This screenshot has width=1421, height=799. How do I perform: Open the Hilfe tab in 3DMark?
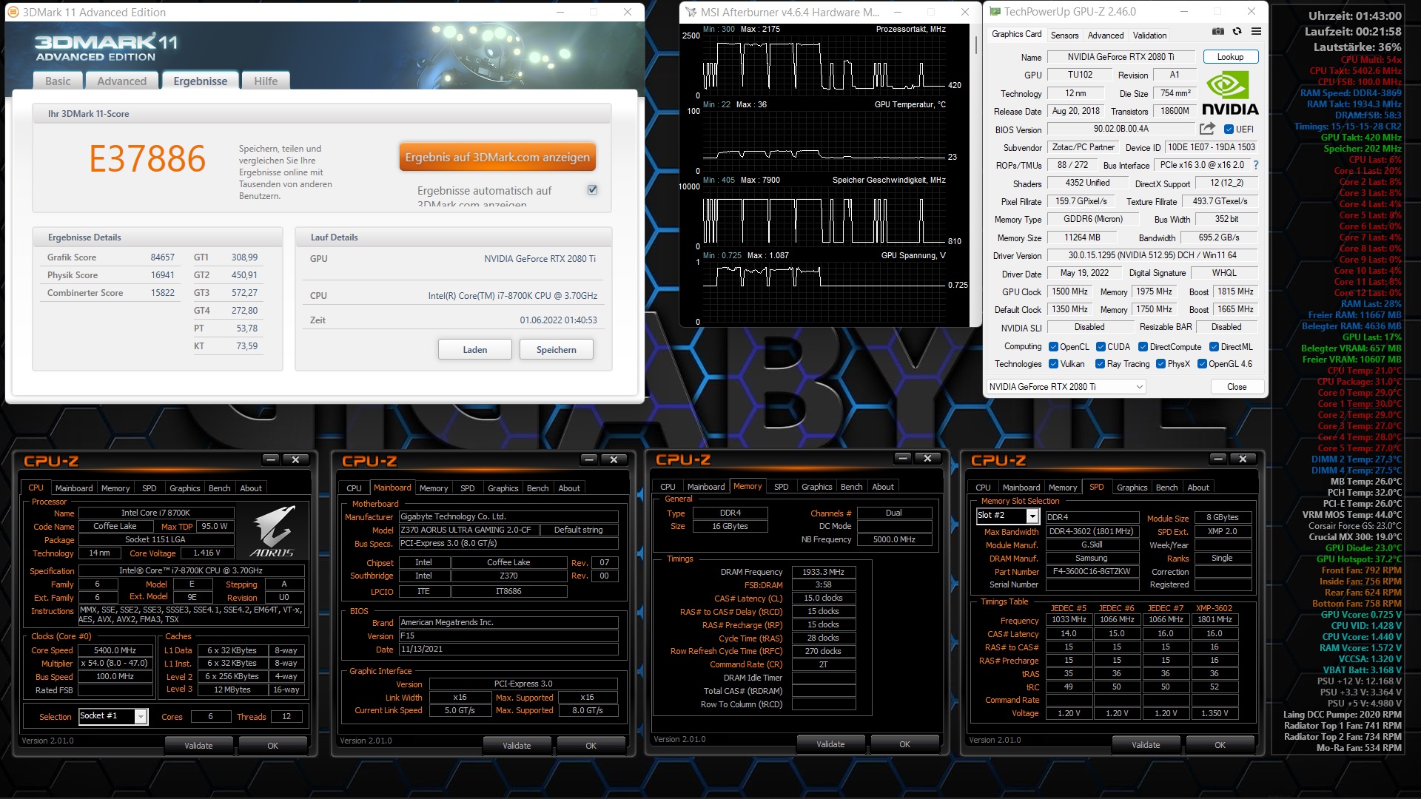pos(266,81)
